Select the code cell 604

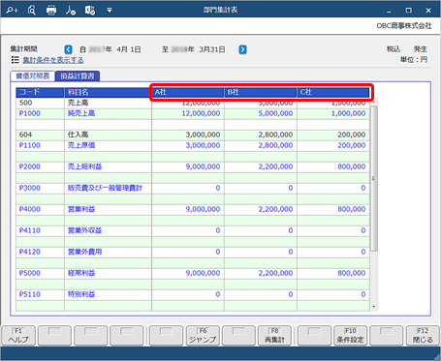pyautogui.click(x=40, y=135)
